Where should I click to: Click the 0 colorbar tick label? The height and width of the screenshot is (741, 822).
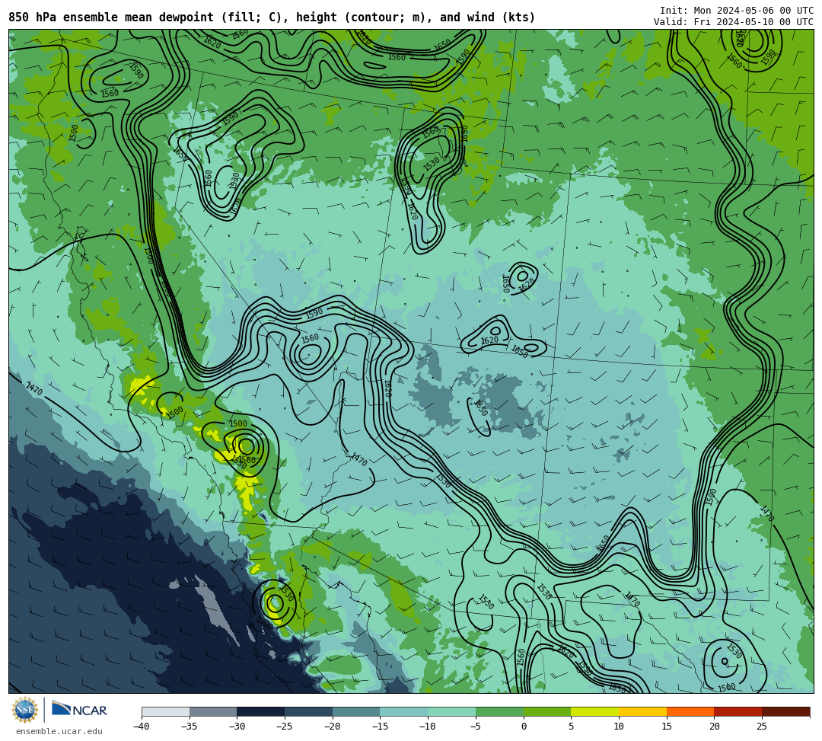(524, 727)
